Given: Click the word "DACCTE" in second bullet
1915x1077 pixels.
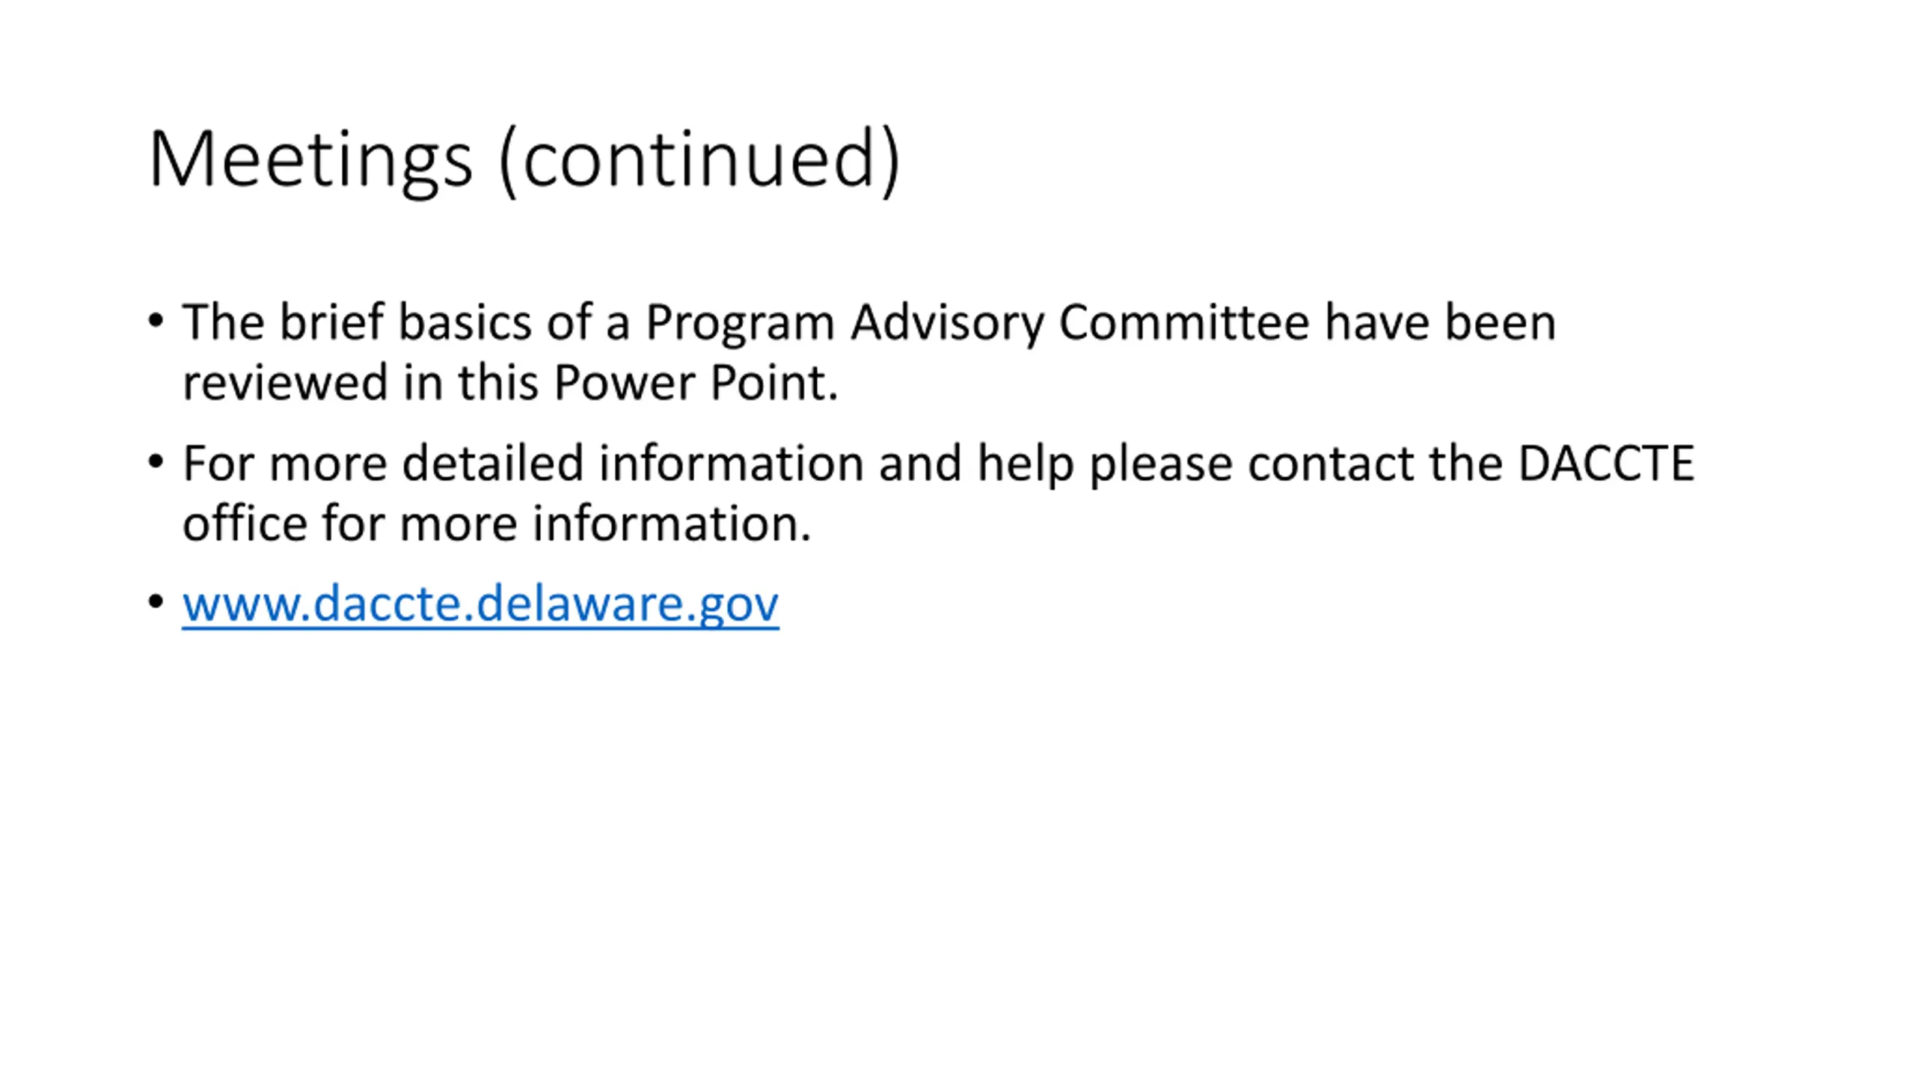Looking at the screenshot, I should pos(1606,463).
